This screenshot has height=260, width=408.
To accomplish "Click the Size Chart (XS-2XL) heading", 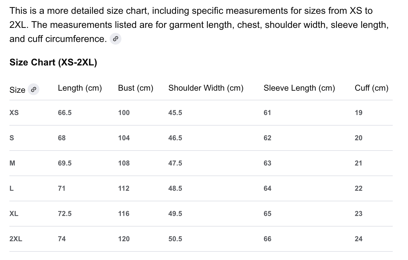I will [x=53, y=62].
